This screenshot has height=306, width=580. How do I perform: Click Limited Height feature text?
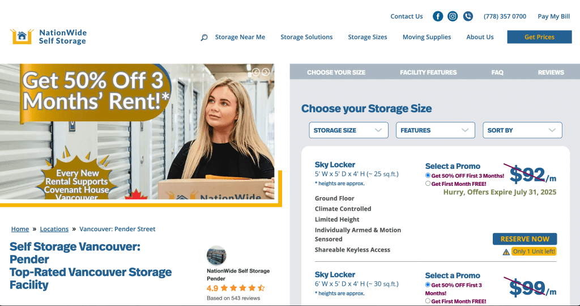(337, 219)
